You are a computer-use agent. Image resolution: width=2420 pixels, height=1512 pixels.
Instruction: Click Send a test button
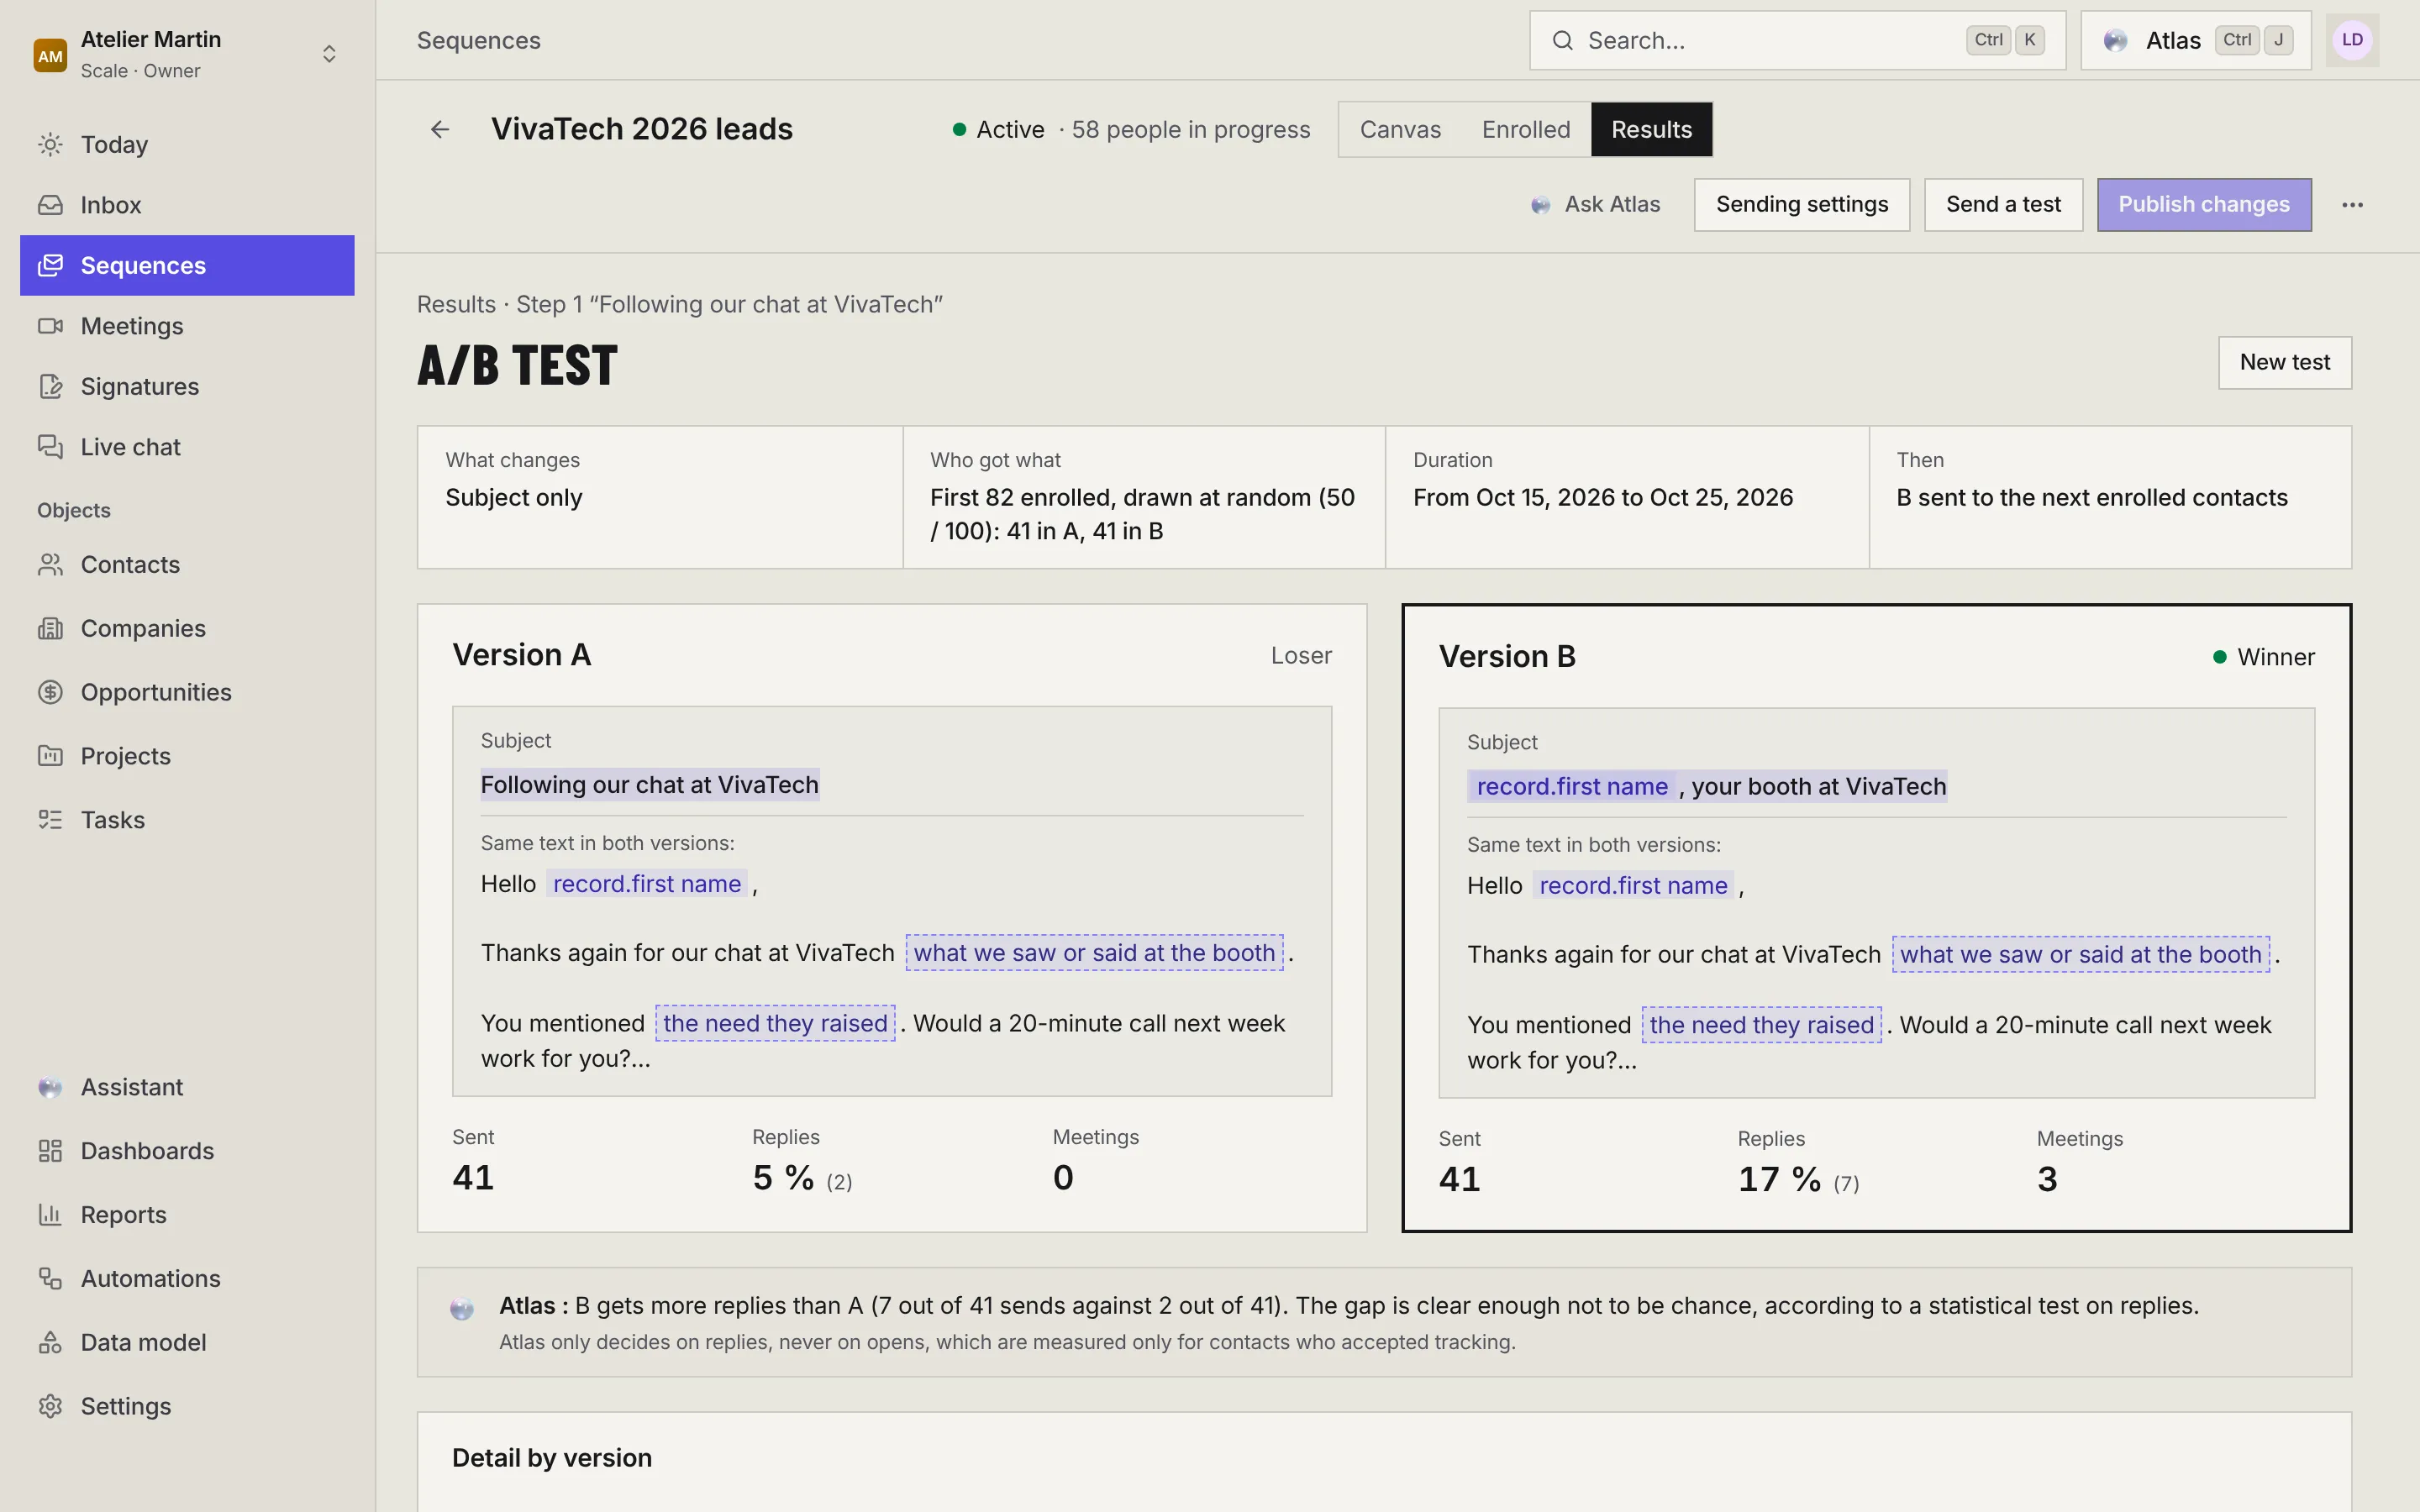click(x=2003, y=205)
